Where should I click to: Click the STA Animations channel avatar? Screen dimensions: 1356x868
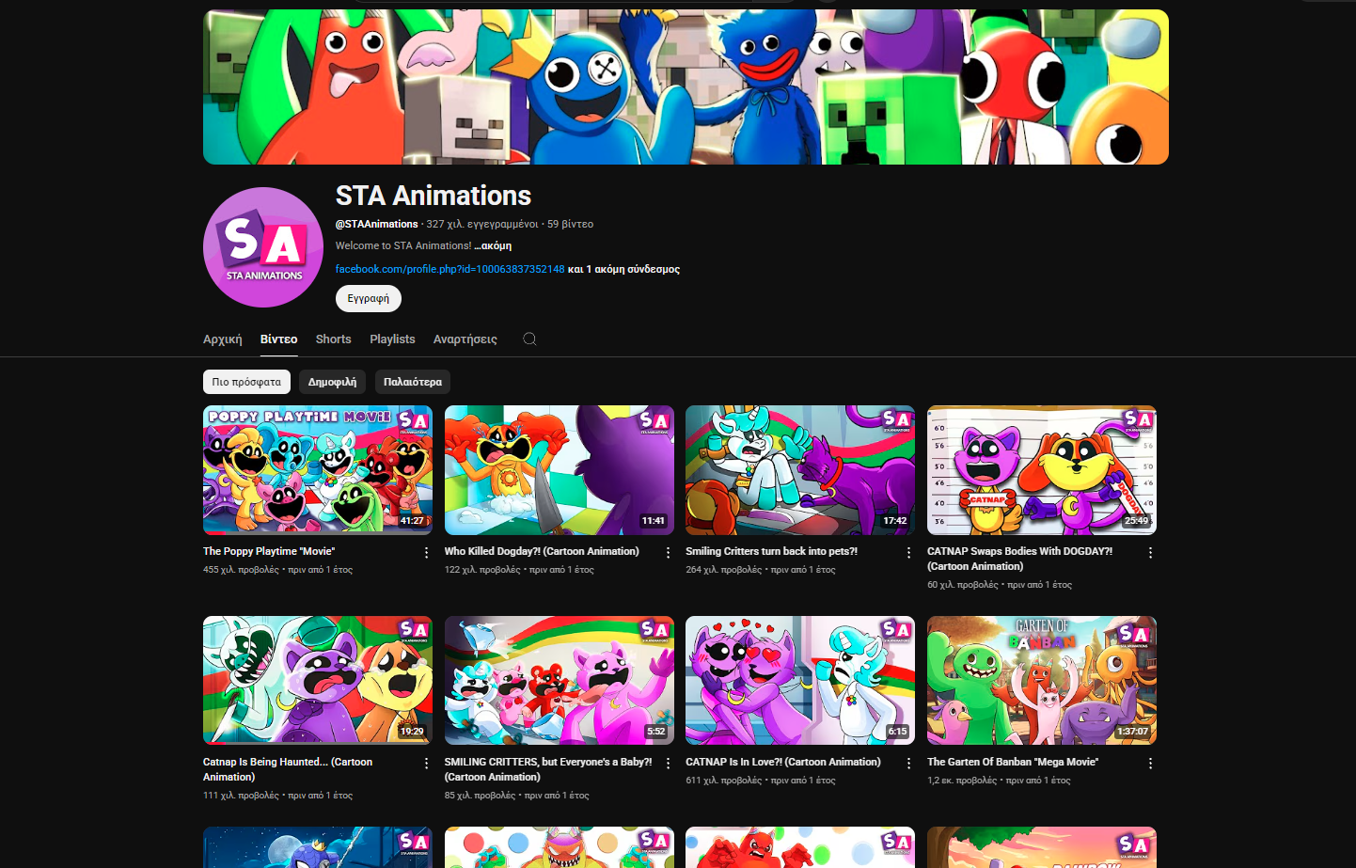(x=263, y=247)
